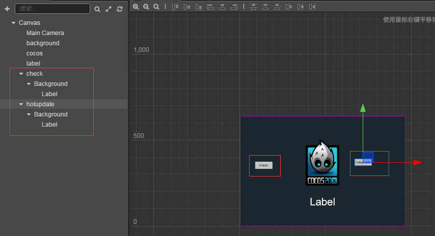The image size is (435, 236).
Task: Distribute nodes by top edges
Action: (x=253, y=7)
